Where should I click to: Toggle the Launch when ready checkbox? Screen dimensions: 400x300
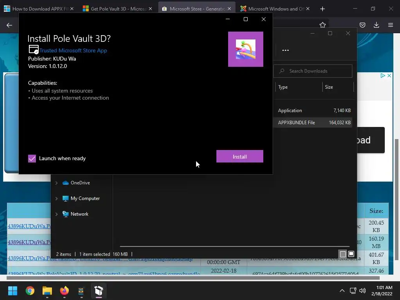point(32,159)
